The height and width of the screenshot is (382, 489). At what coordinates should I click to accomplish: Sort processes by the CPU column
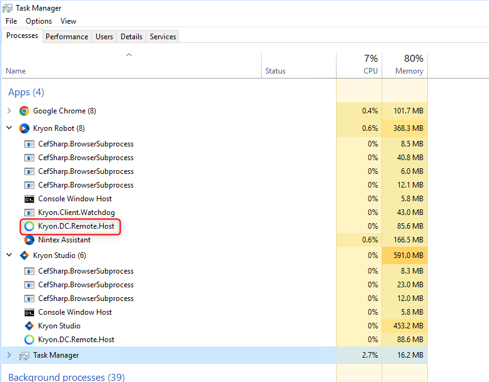(358, 65)
